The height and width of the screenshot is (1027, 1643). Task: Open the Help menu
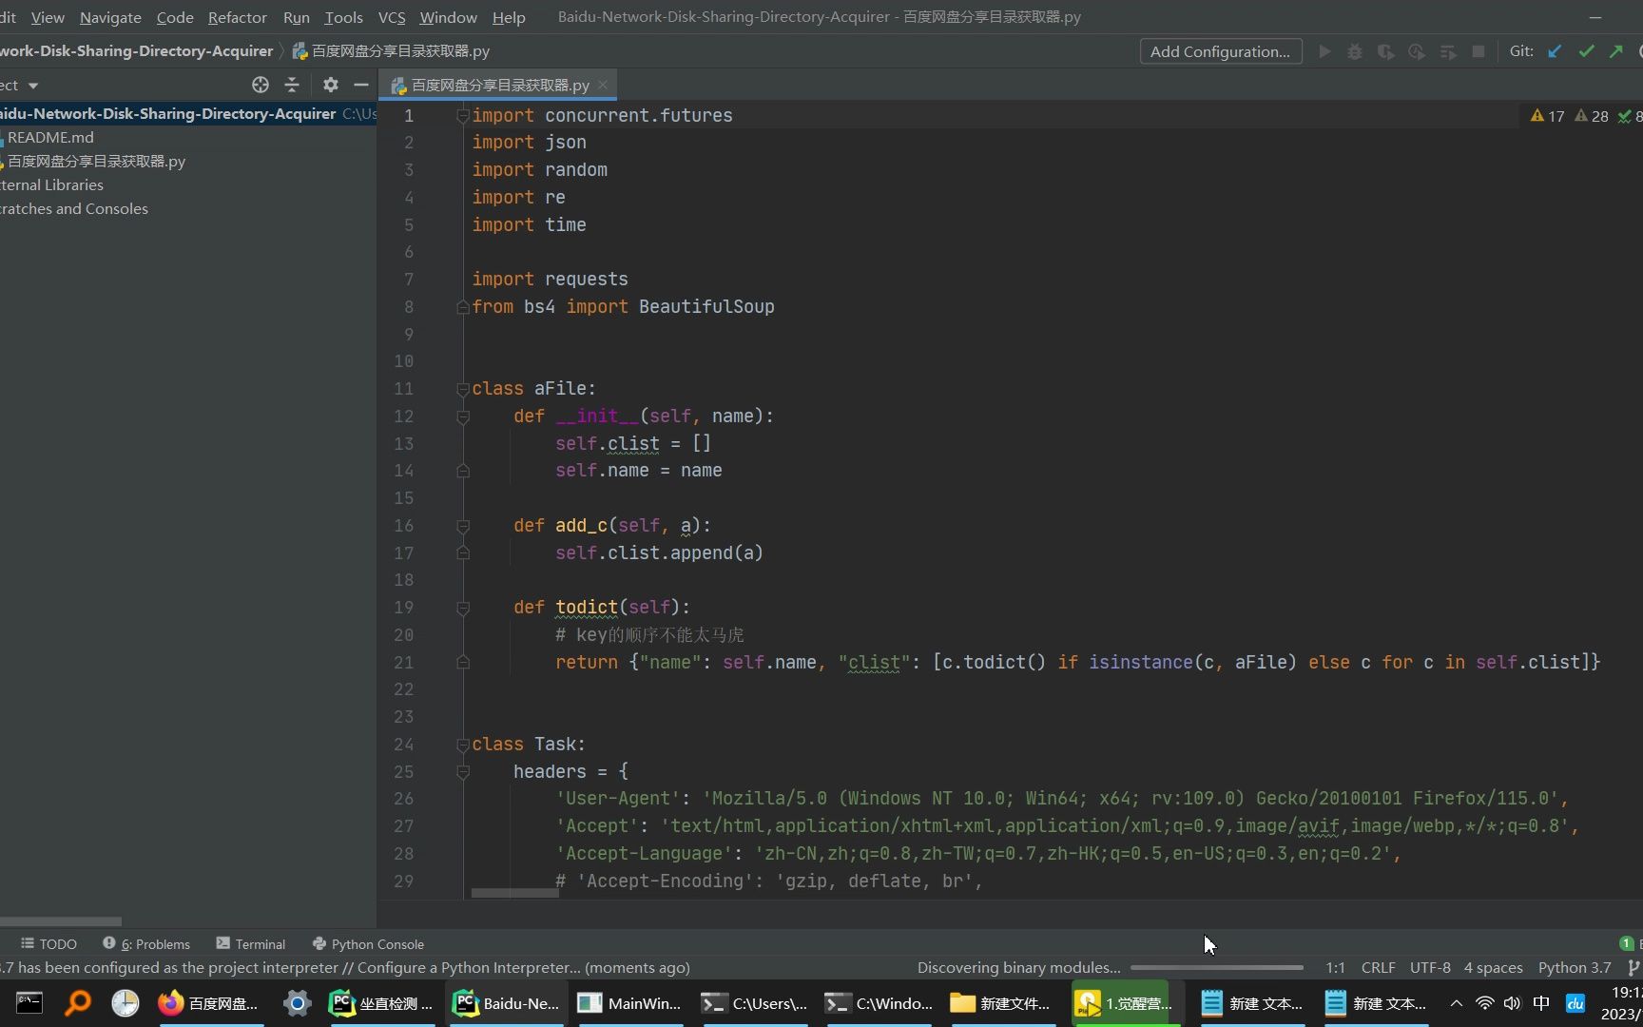click(509, 17)
